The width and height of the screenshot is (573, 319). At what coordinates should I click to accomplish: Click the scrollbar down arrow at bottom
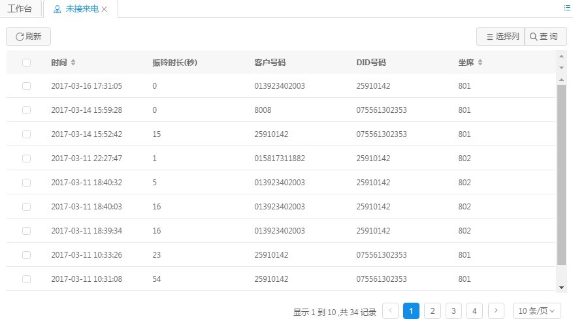561,287
